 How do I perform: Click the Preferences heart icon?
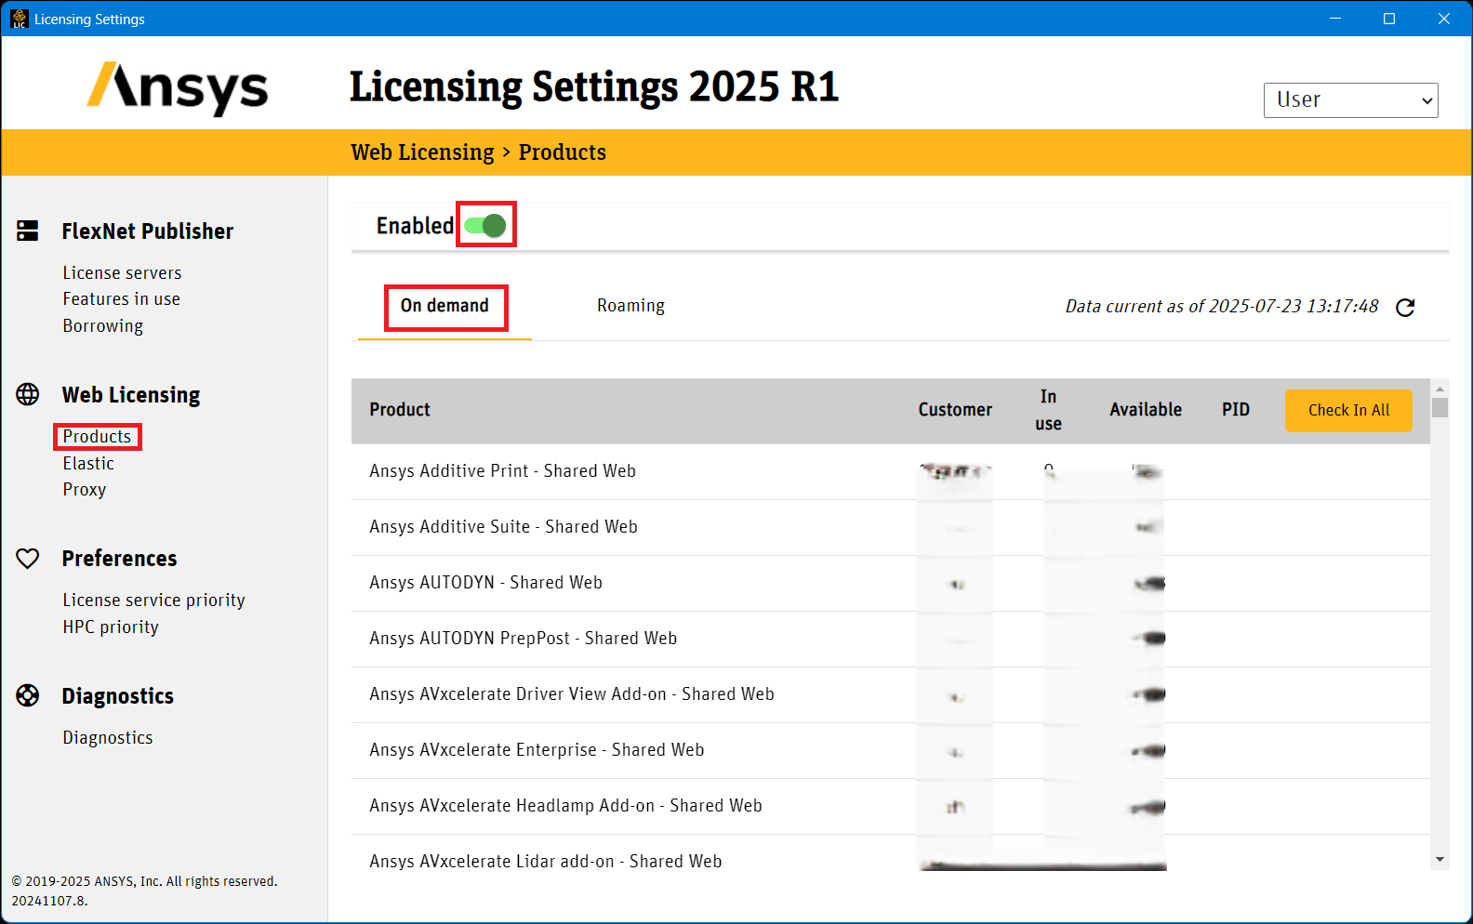pyautogui.click(x=28, y=558)
